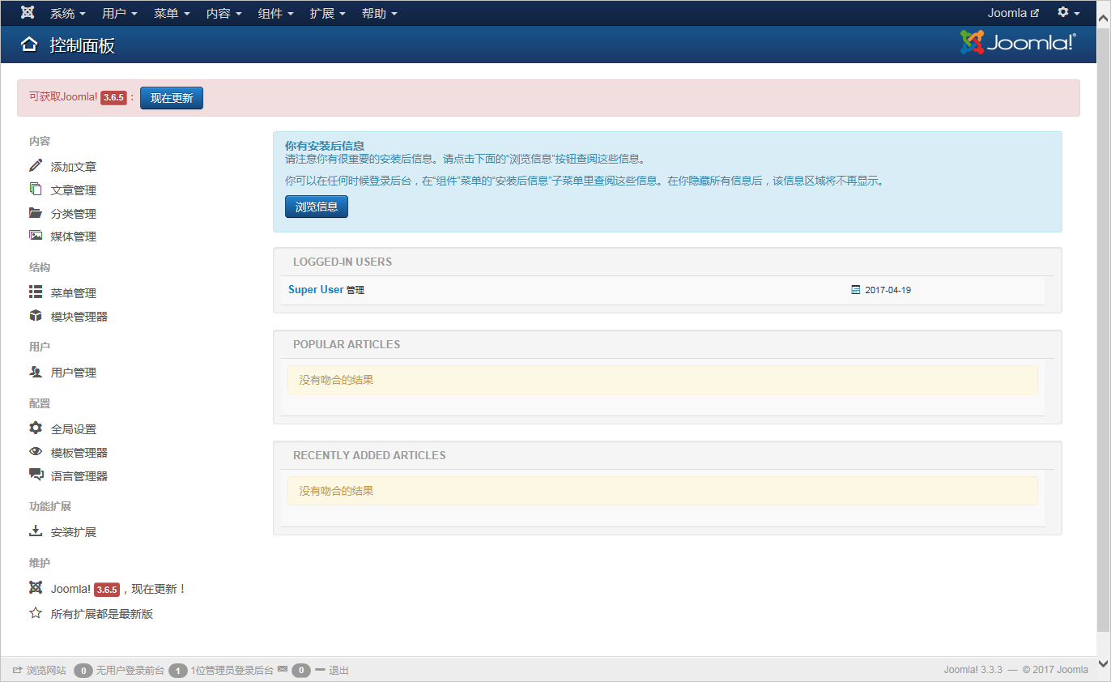Click the calendar icon next to 2017-04-19
The height and width of the screenshot is (682, 1111).
point(856,289)
